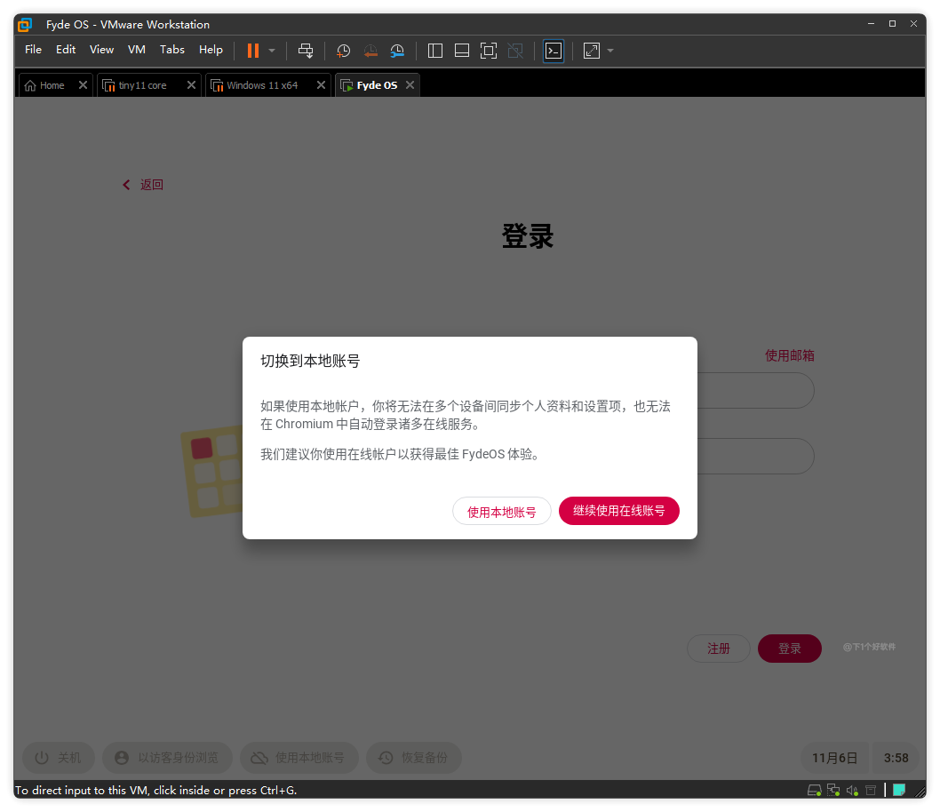Close the Fyde OS tab
The height and width of the screenshot is (812, 940).
coord(410,85)
